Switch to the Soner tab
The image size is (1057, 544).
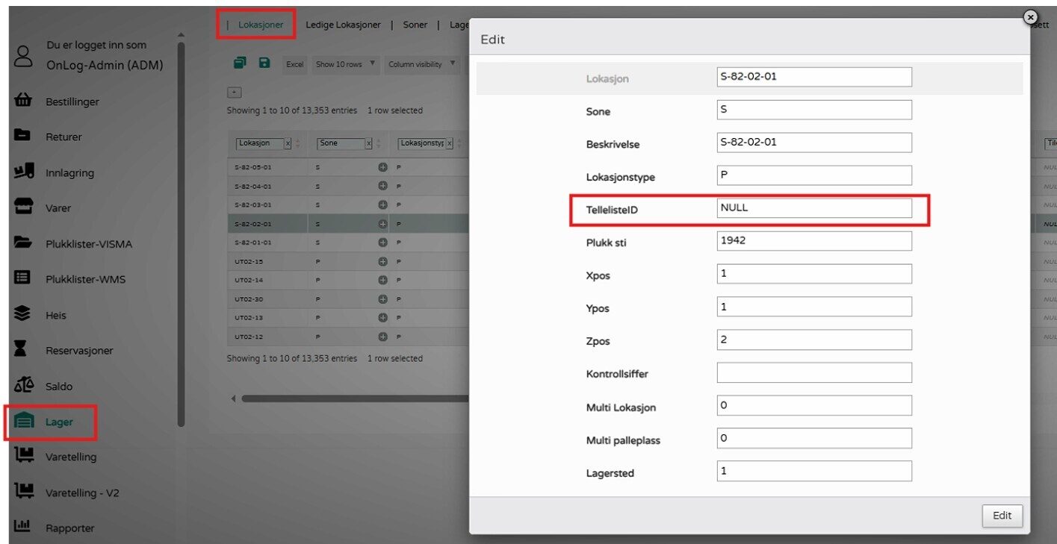415,25
